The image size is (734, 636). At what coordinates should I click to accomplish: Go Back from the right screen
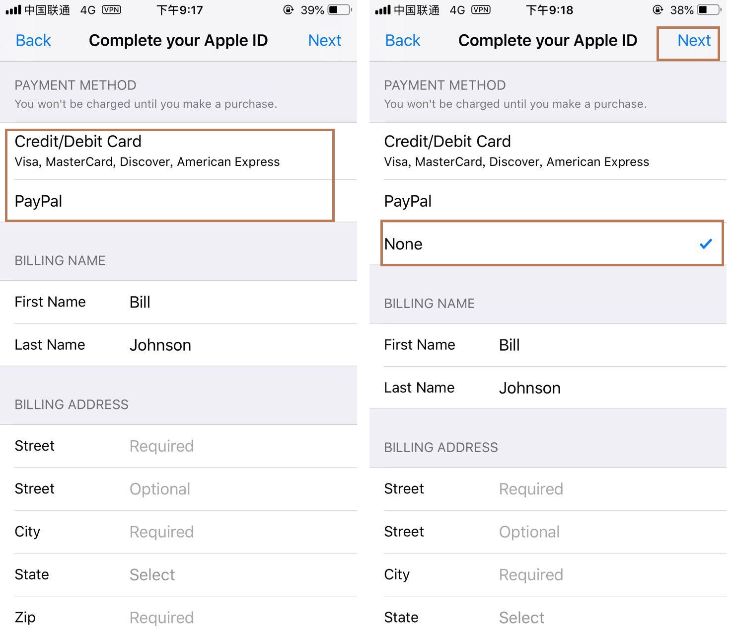403,40
